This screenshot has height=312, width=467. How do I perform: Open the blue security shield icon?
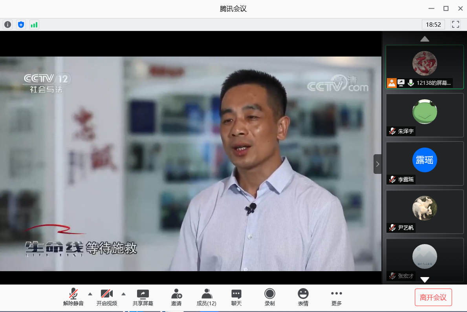point(21,25)
